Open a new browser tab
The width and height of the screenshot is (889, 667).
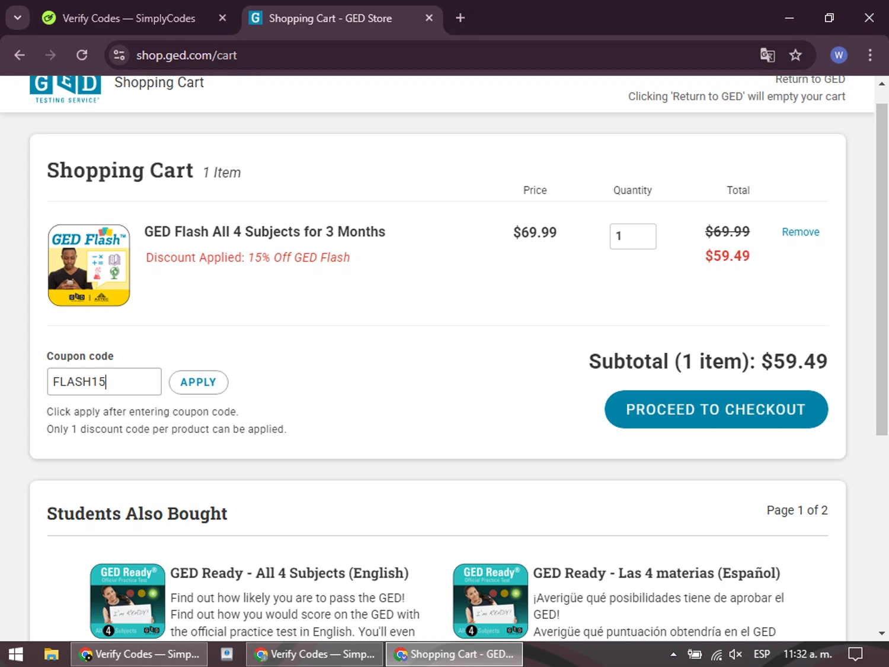[460, 18]
